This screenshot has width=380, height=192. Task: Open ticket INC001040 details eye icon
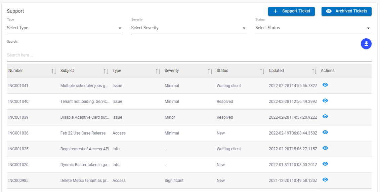325,101
